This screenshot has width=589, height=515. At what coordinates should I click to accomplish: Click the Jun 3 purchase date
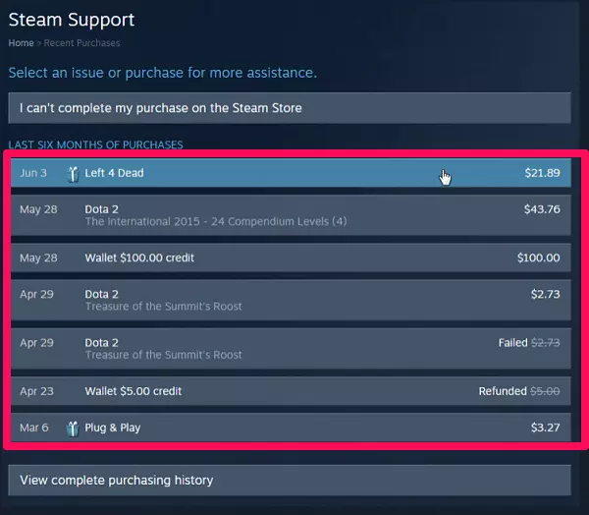click(33, 173)
